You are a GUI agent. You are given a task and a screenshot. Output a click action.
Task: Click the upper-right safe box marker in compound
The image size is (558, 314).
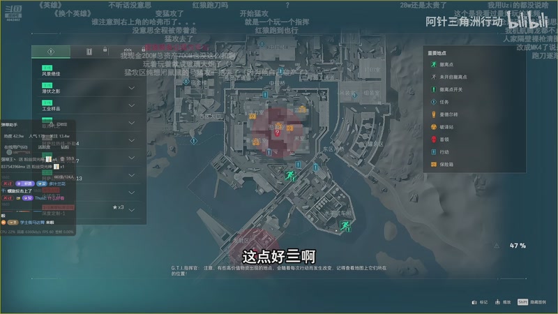302,109
